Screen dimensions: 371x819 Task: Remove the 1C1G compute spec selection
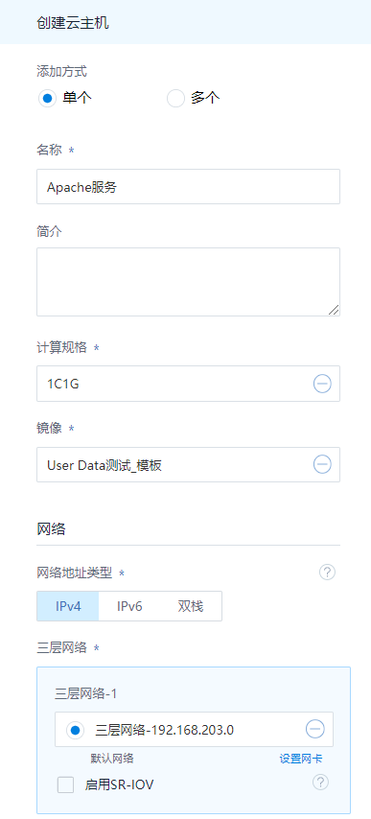click(x=322, y=384)
